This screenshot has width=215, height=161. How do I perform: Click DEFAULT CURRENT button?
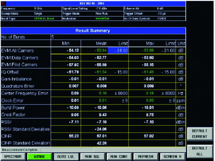200,134
